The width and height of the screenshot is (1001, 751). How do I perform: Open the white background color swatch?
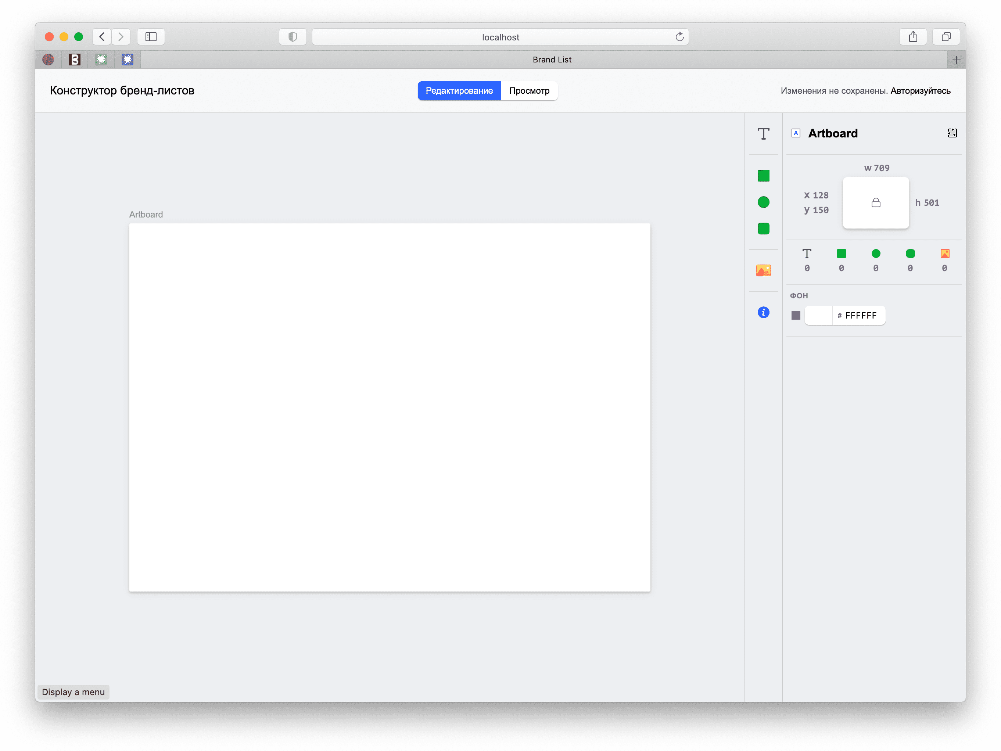tap(818, 315)
